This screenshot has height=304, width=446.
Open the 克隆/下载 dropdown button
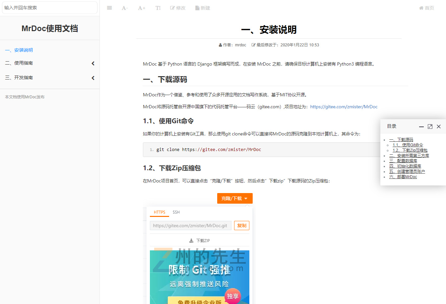point(235,198)
